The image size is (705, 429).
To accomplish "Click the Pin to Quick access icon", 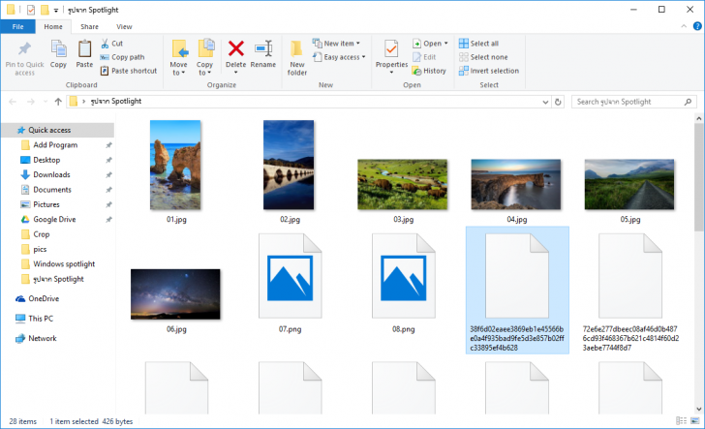I will click(x=24, y=48).
